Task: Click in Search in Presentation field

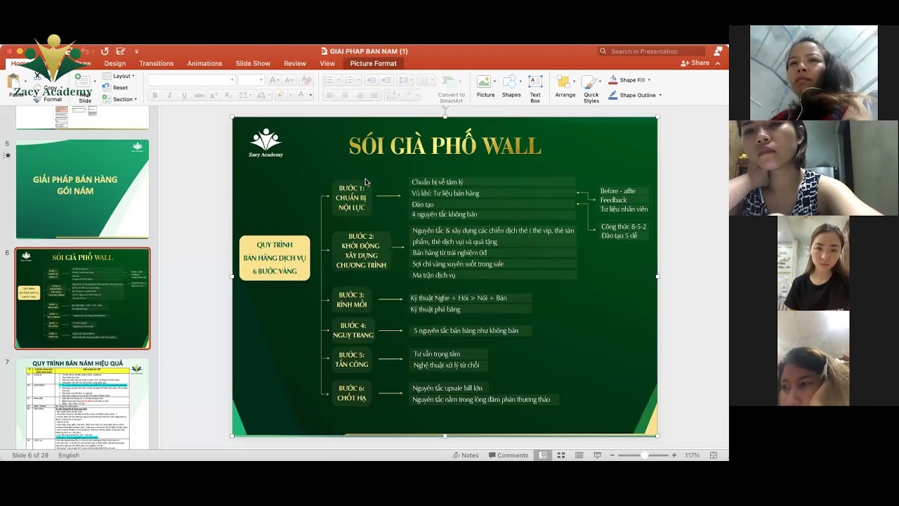Action: (651, 51)
